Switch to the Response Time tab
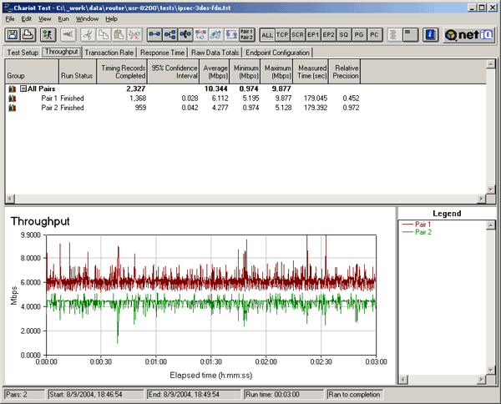Image resolution: width=501 pixels, height=404 pixels. (x=162, y=52)
